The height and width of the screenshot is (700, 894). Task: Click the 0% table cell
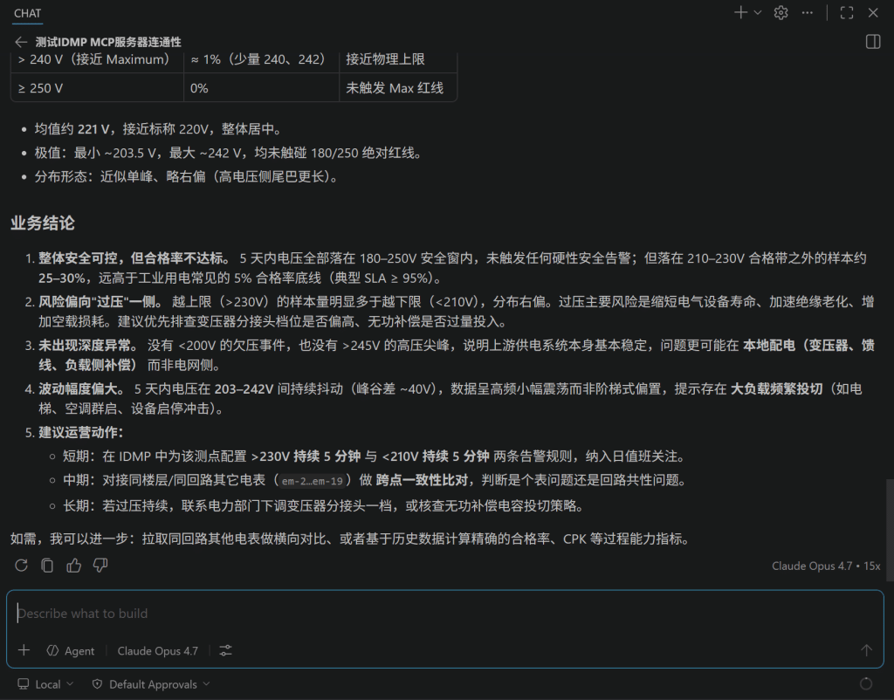pos(261,88)
